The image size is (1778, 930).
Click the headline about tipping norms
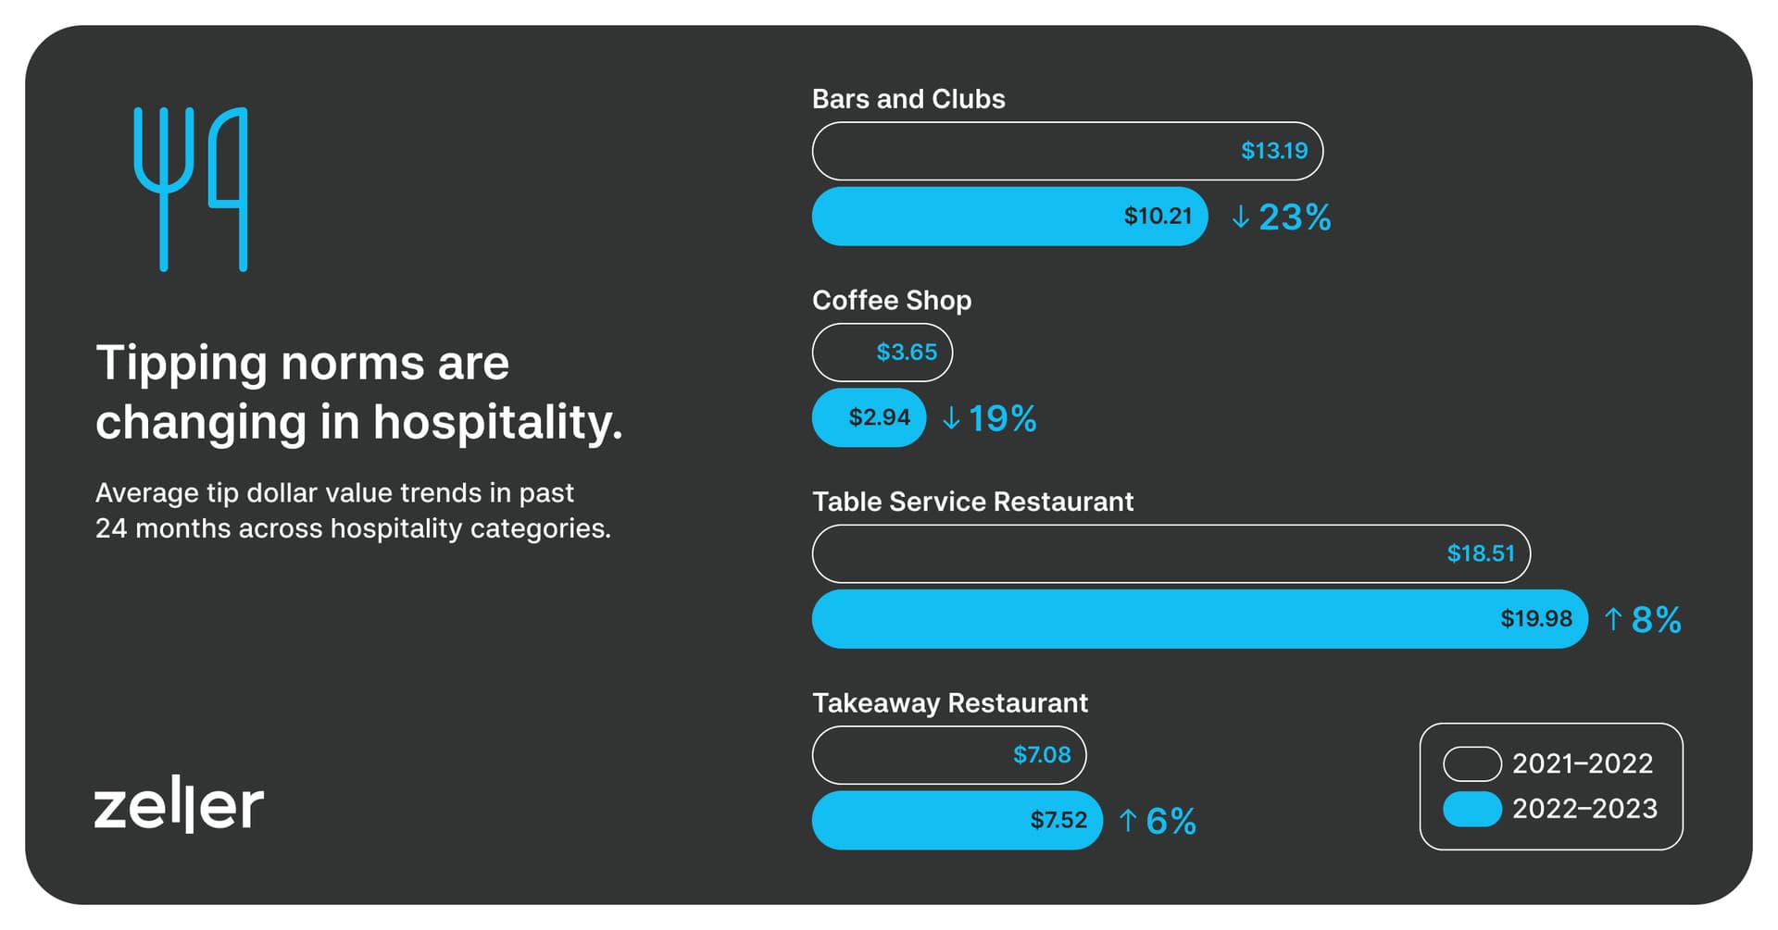(x=359, y=391)
